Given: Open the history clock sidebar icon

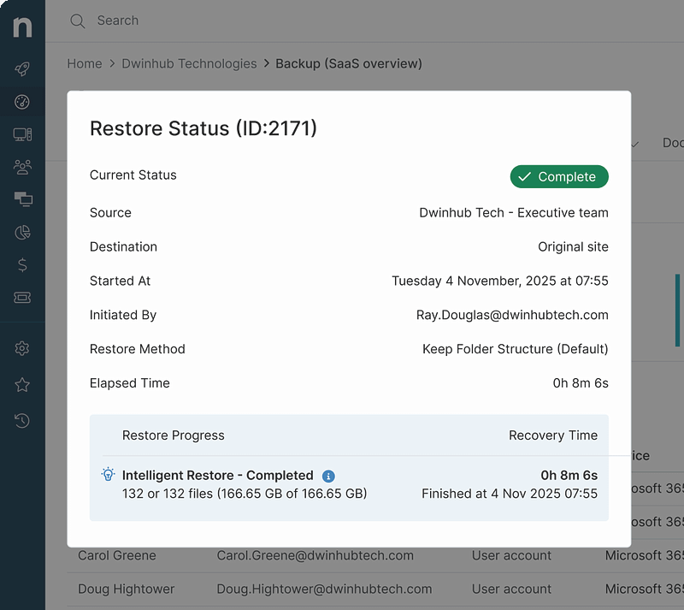Looking at the screenshot, I should pos(22,420).
